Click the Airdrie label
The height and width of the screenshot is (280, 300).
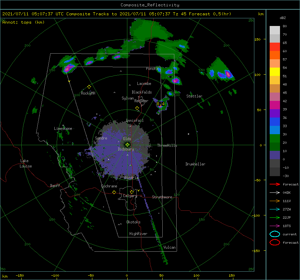[131, 178]
